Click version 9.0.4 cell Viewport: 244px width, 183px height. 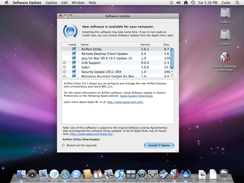tap(145, 63)
